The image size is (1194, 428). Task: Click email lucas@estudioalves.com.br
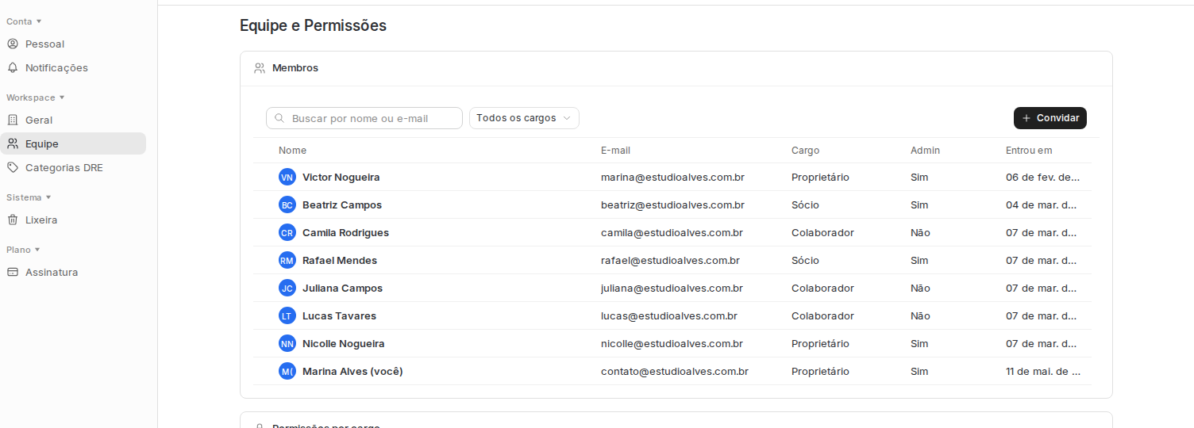[669, 315]
